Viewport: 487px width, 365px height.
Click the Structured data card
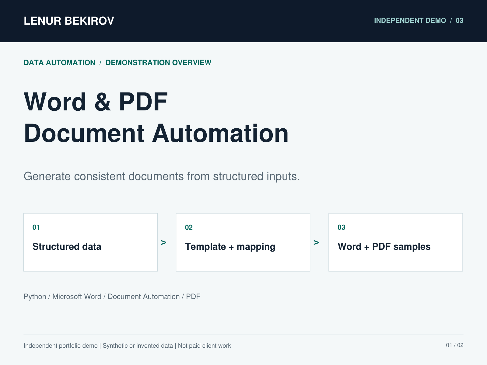pos(90,242)
